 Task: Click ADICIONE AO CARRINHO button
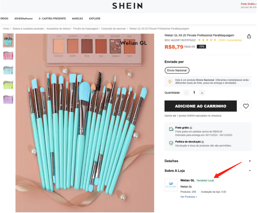pyautogui.click(x=200, y=106)
